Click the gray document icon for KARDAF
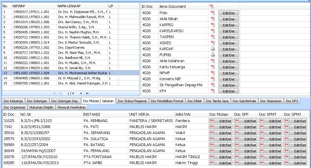The width and height of the screenshot is (311, 168). 213,49
